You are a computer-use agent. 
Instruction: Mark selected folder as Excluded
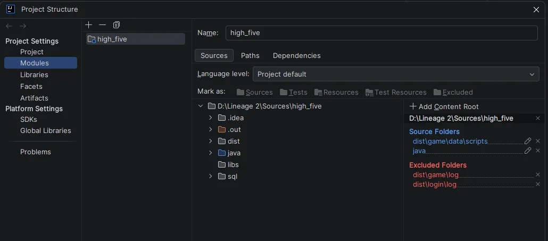tap(453, 92)
